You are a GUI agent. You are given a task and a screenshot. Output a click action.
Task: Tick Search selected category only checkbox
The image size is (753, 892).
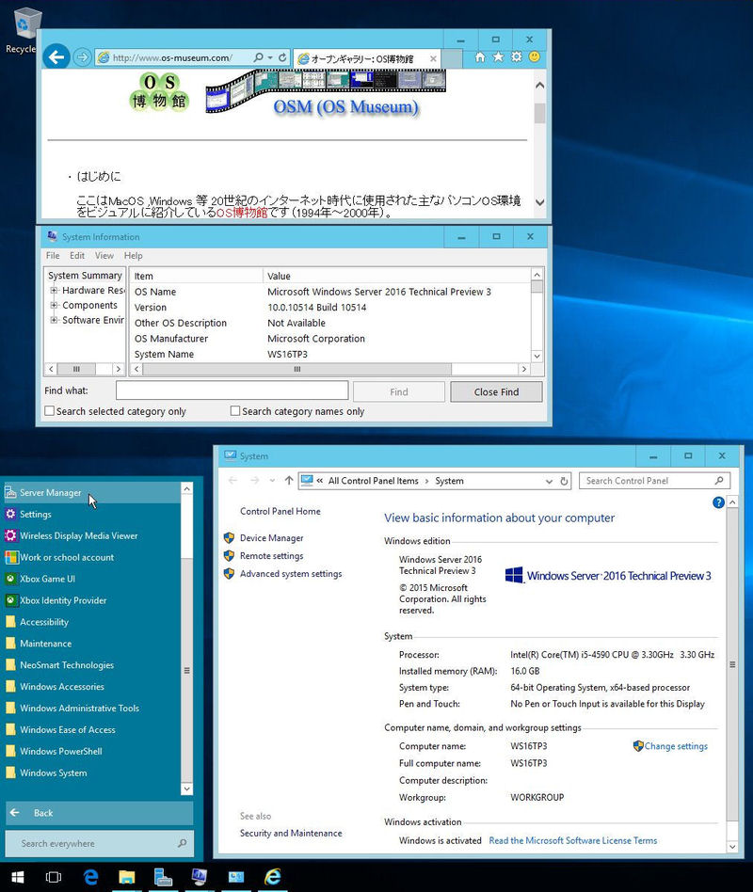[50, 411]
